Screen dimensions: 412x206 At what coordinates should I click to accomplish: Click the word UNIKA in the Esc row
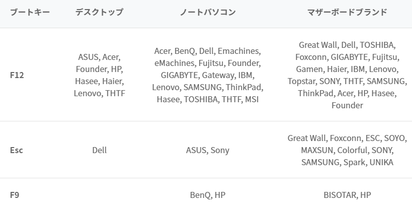tap(381, 162)
